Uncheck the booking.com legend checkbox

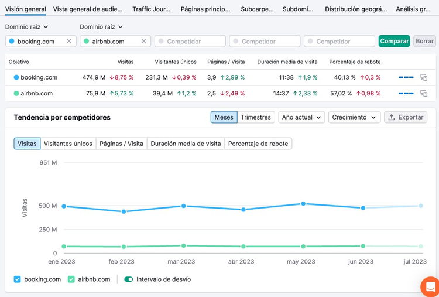(x=18, y=279)
